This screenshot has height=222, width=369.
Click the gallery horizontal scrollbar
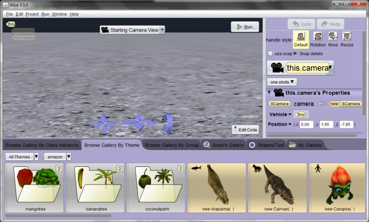pyautogui.click(x=58, y=216)
